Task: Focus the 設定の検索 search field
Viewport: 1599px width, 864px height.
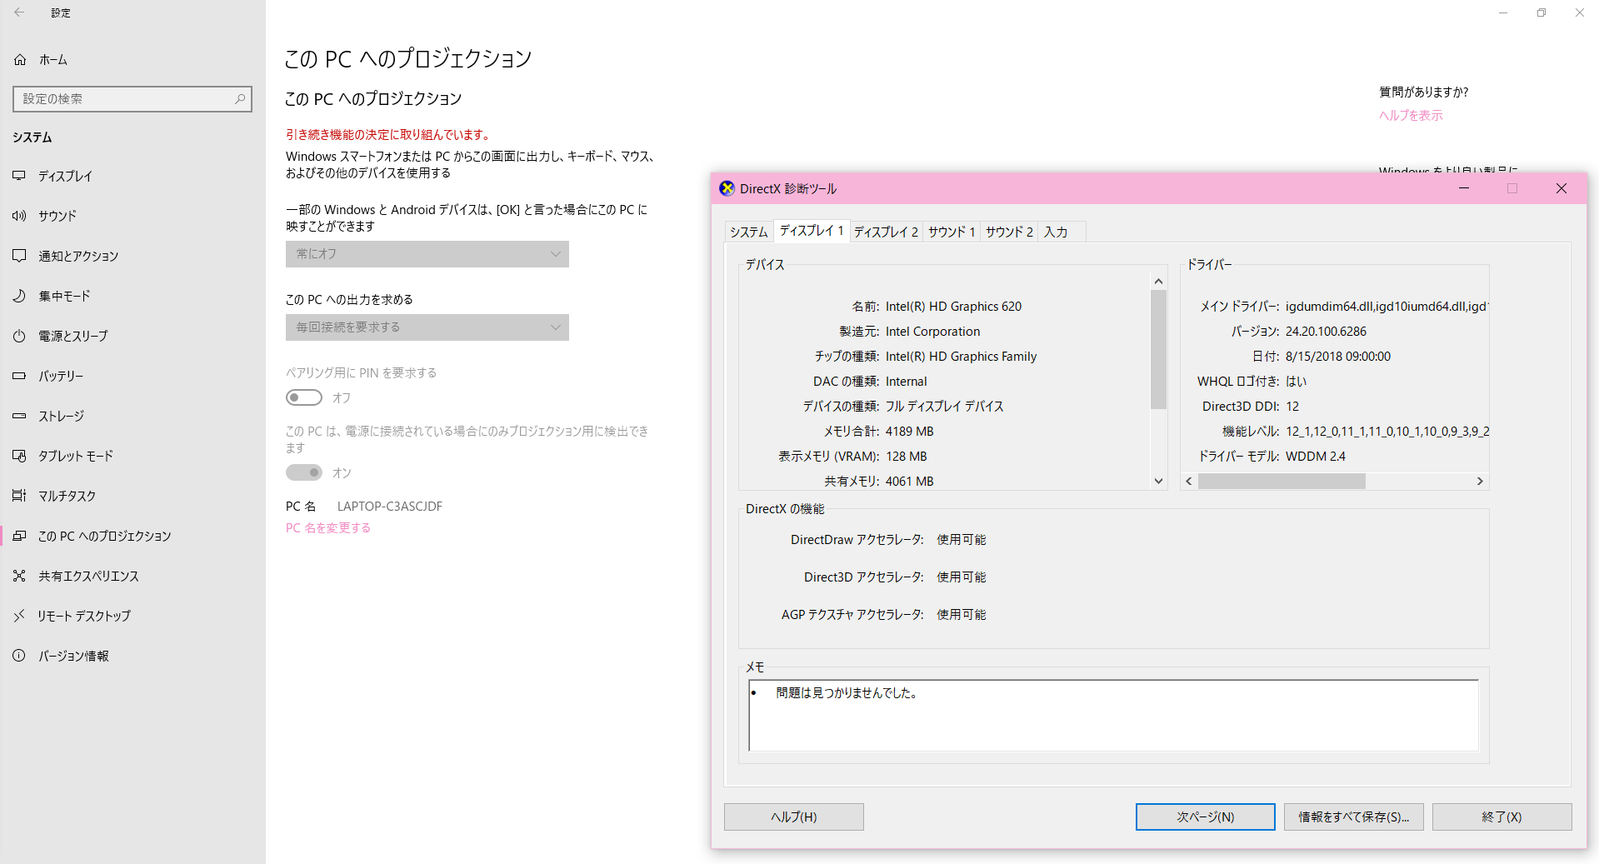Action: pos(132,99)
